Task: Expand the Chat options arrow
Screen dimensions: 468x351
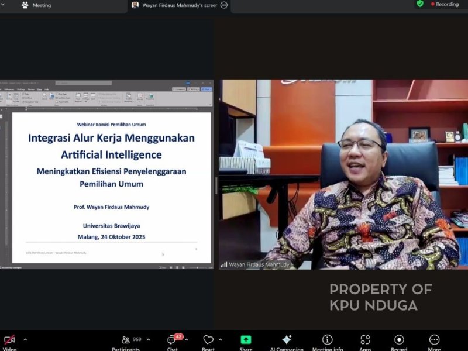Action: [186, 339]
